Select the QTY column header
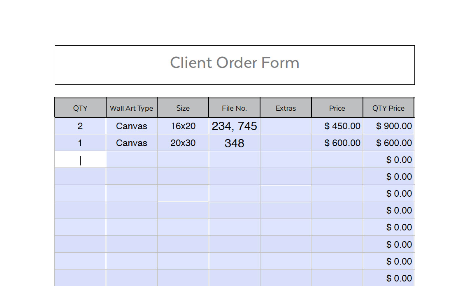The image size is (458, 286). coord(80,108)
